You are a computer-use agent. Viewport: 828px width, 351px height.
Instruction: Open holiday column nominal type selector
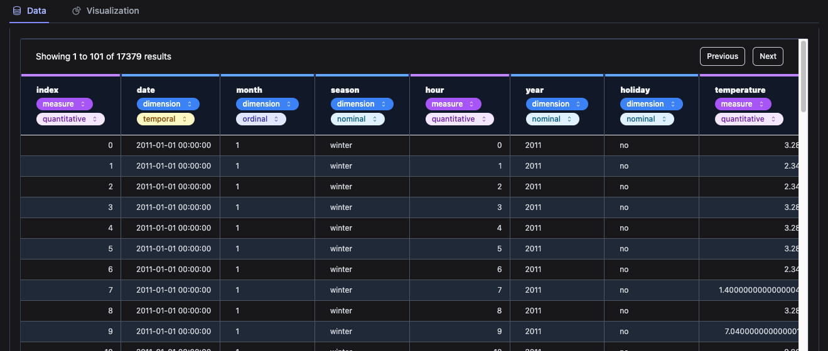[647, 119]
